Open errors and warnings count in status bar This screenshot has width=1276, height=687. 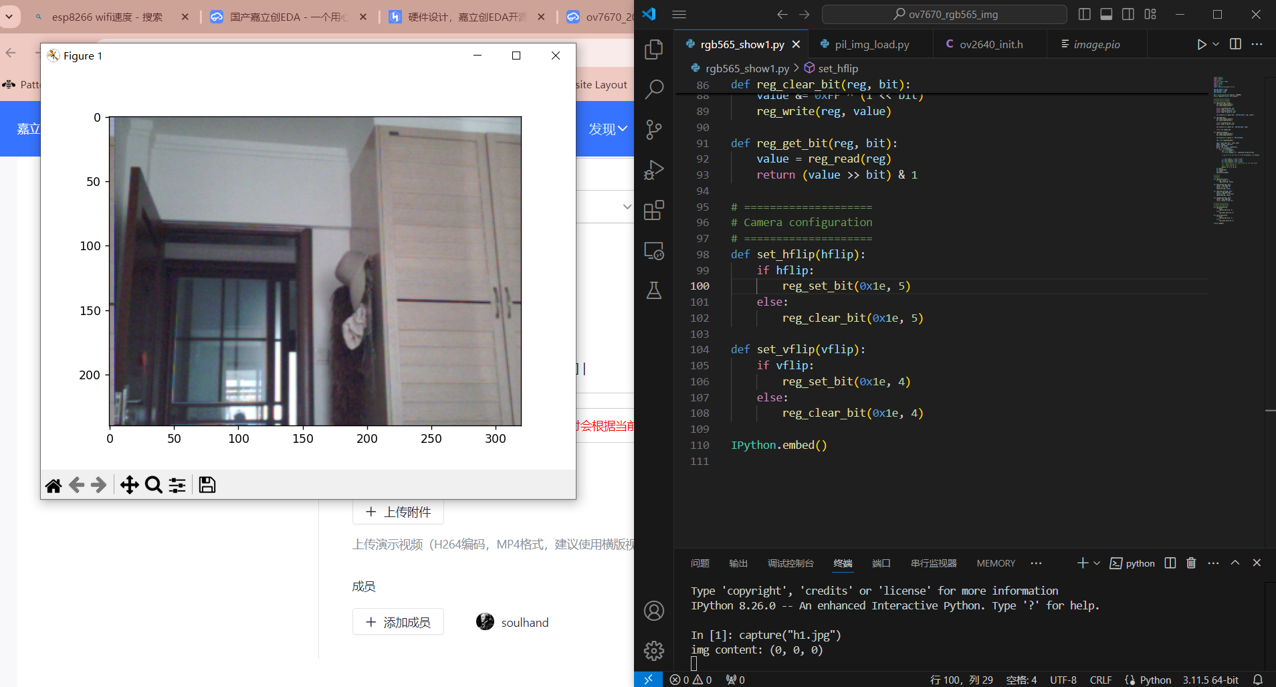point(691,680)
